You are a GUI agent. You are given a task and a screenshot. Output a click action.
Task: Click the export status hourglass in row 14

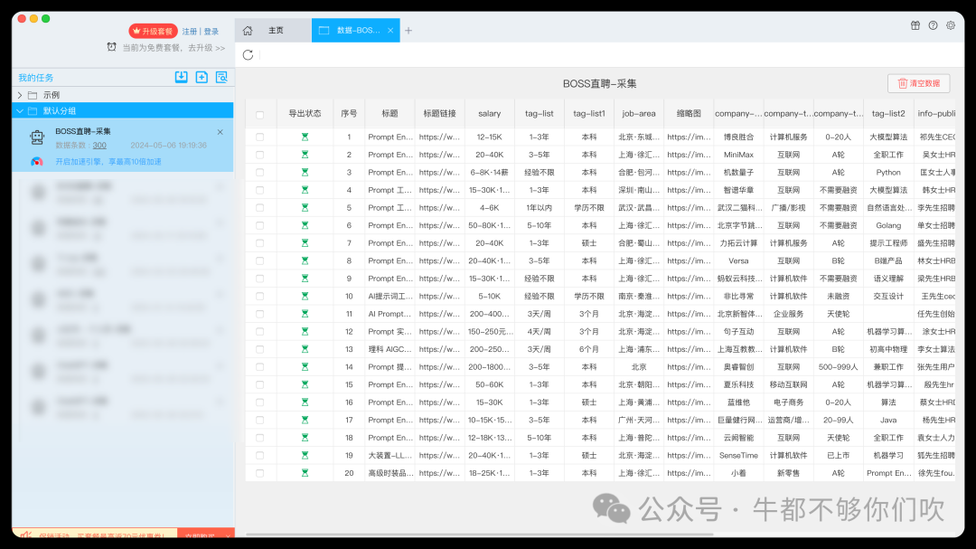[x=305, y=367]
